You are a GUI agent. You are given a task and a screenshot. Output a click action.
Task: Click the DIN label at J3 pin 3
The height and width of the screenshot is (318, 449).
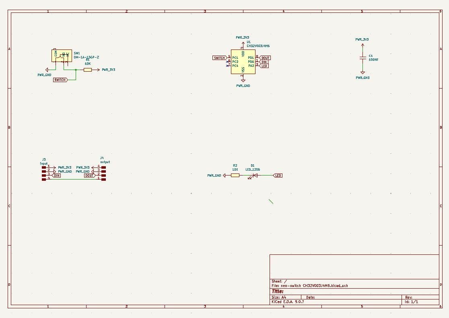[56, 176]
